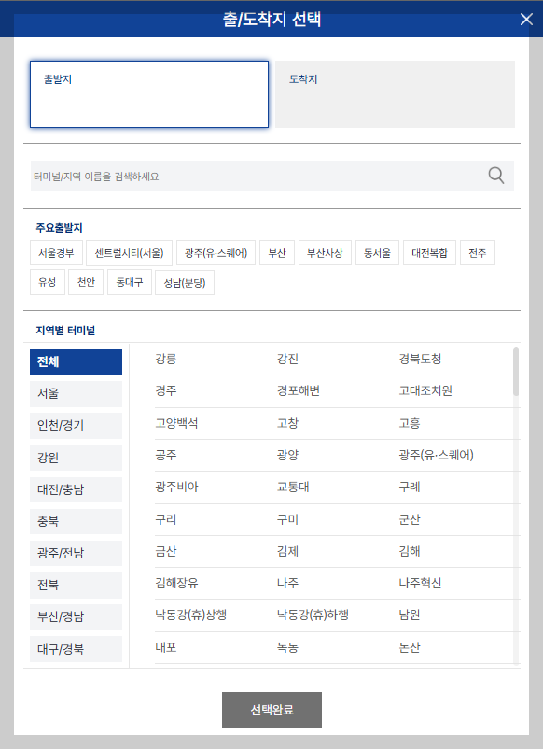This screenshot has width=543, height=749.
Task: View terminals under 강원 region
Action: 76,458
